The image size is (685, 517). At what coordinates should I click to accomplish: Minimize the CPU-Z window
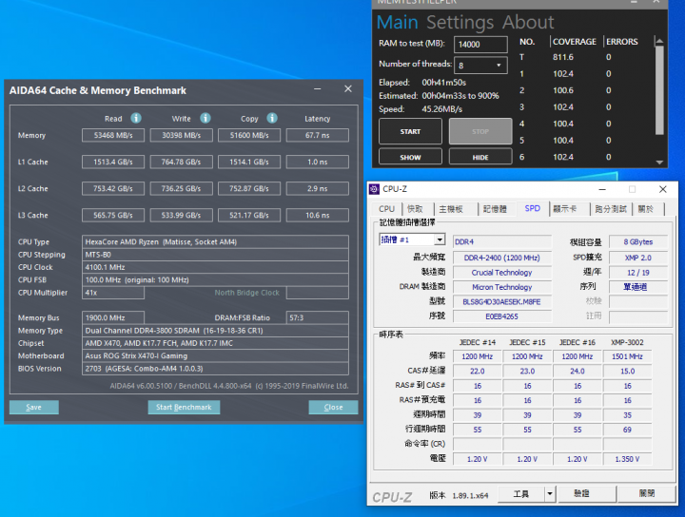(x=602, y=189)
